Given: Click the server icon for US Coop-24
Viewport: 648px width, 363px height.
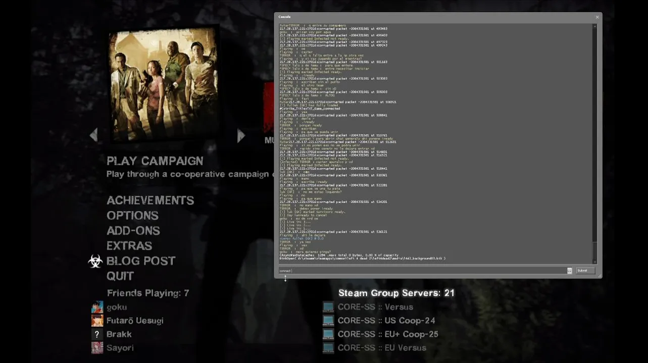Looking at the screenshot, I should (328, 321).
